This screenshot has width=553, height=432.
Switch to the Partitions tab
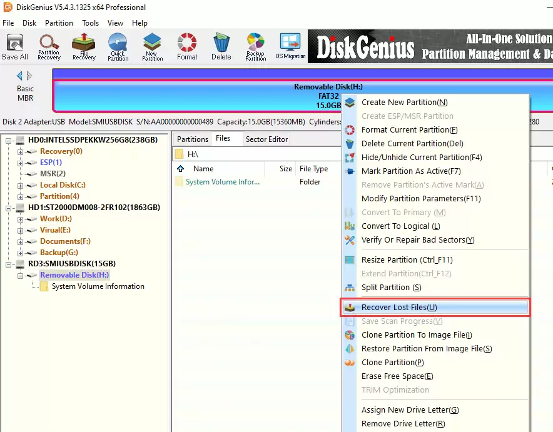(x=192, y=139)
